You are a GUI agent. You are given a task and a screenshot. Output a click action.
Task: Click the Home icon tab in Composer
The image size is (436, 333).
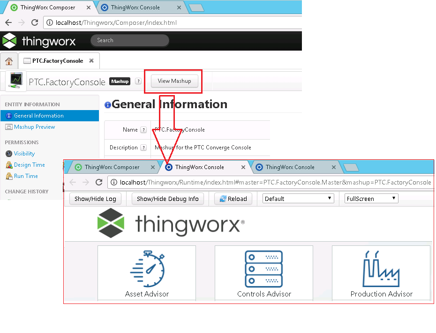pos(9,61)
